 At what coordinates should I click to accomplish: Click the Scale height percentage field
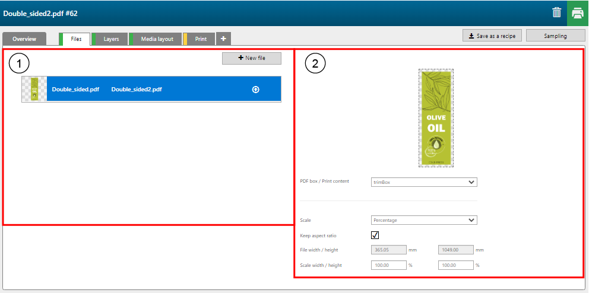point(455,265)
